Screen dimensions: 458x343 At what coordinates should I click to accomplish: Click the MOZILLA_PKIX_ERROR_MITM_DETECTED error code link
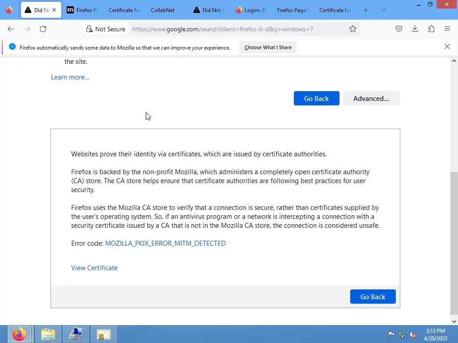(x=165, y=243)
